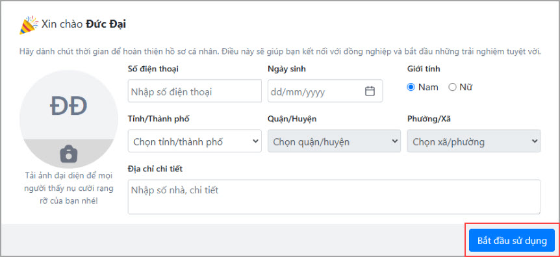Click the Xin chào Đức Đại heading
Screen dimensions: 560x257
(x=84, y=25)
